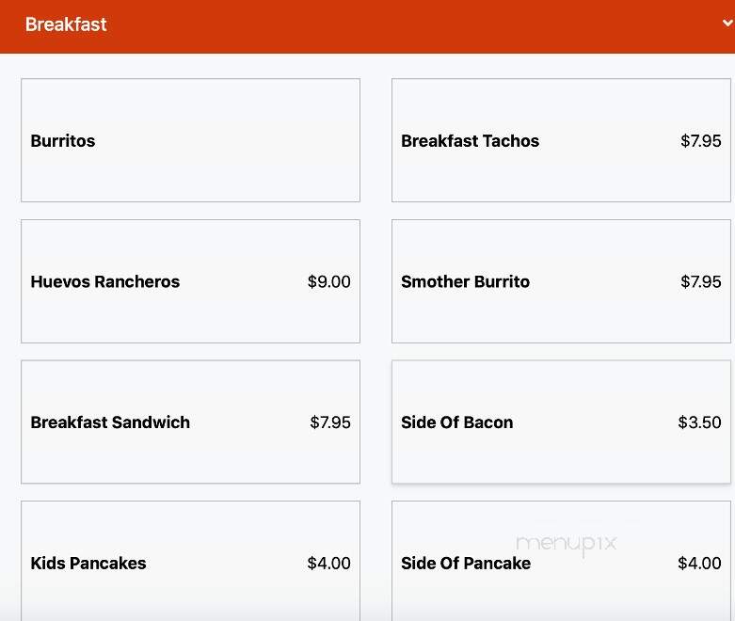
Task: Click the Burritos title text
Action: pos(63,140)
